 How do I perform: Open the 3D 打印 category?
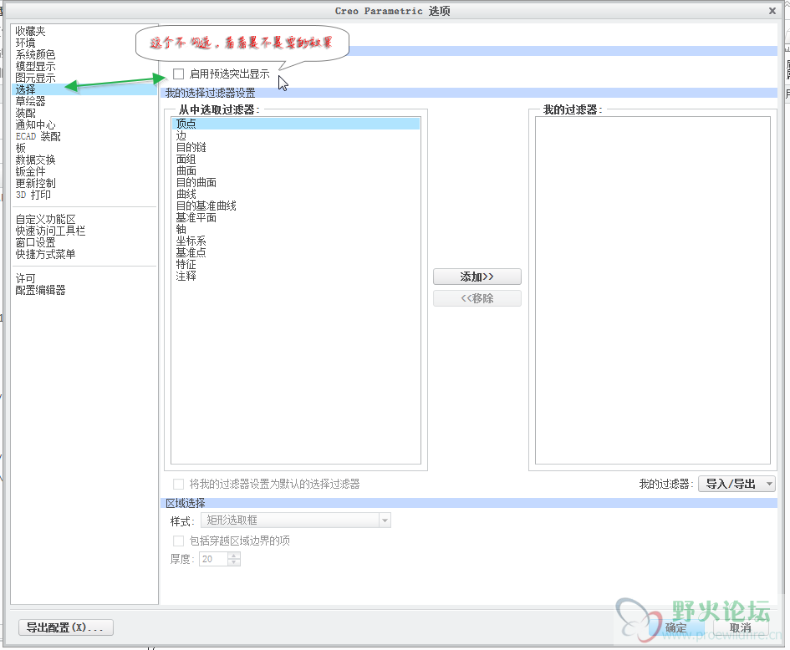point(33,195)
